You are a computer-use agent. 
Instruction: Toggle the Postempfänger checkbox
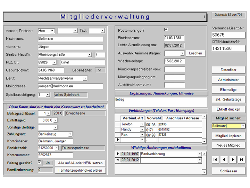pos(166,30)
